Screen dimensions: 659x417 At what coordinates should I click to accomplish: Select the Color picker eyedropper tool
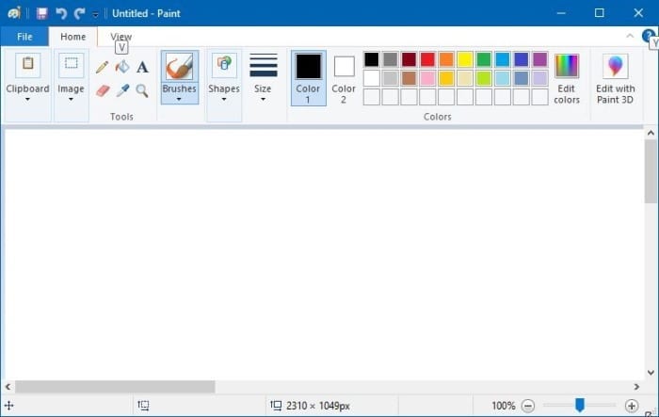pos(122,90)
